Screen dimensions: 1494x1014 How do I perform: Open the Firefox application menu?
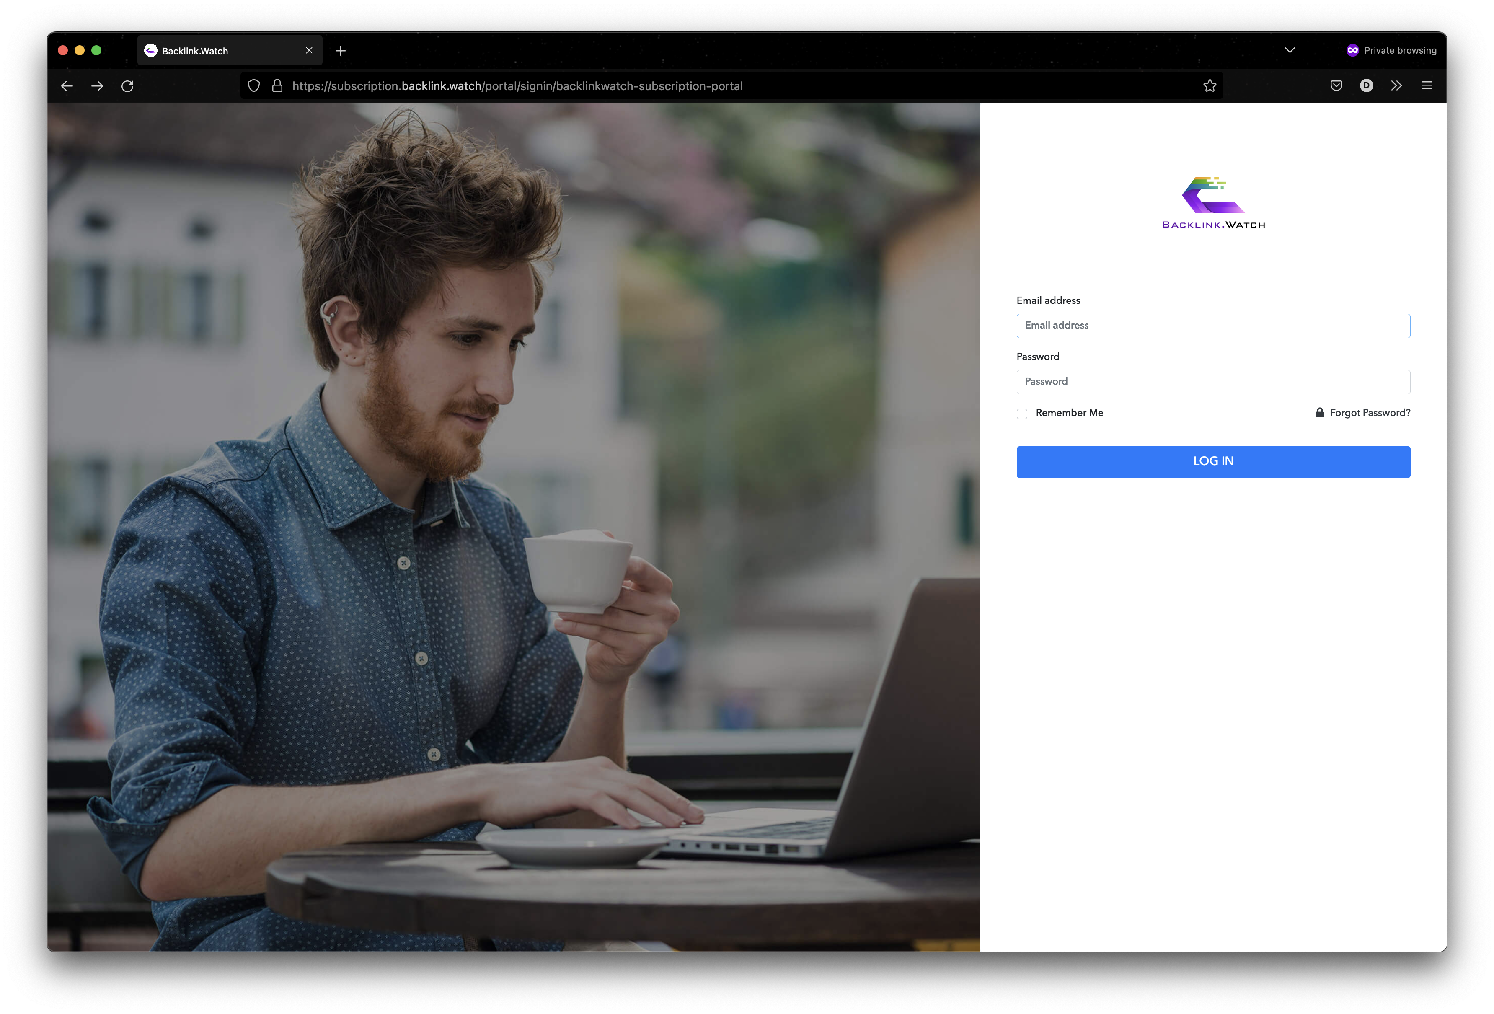click(1427, 85)
